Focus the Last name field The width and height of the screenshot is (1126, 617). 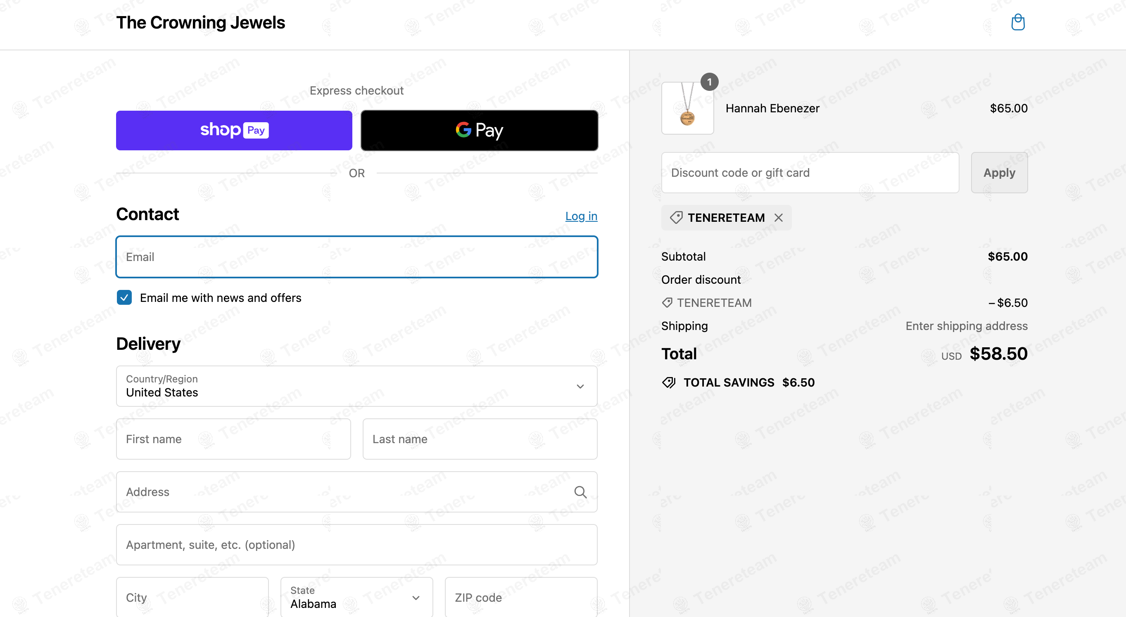pyautogui.click(x=480, y=439)
